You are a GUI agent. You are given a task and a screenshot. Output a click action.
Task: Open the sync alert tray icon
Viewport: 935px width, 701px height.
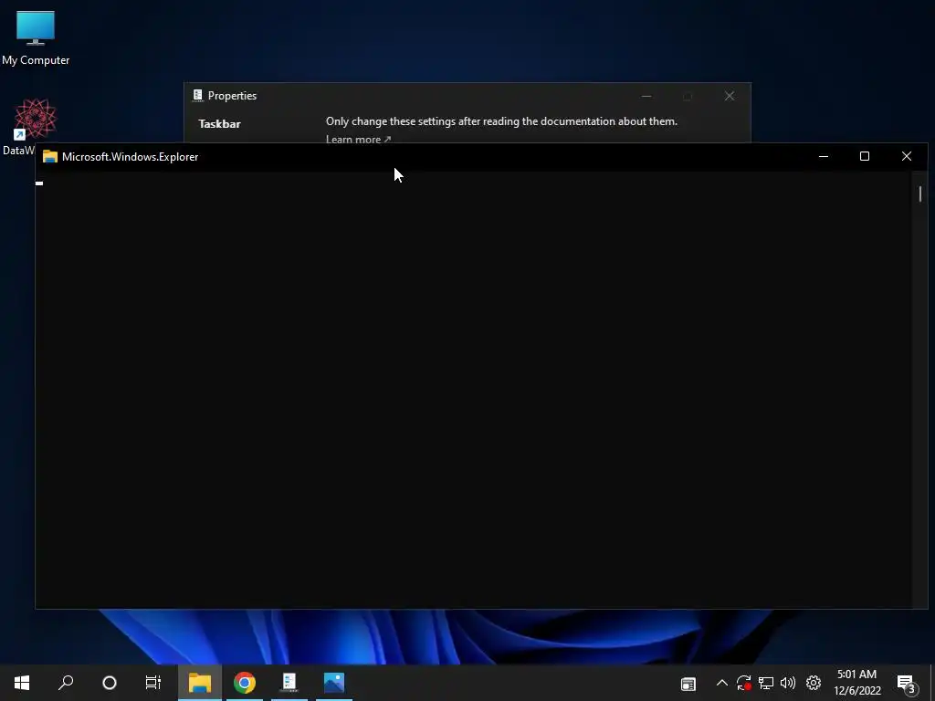click(x=743, y=683)
